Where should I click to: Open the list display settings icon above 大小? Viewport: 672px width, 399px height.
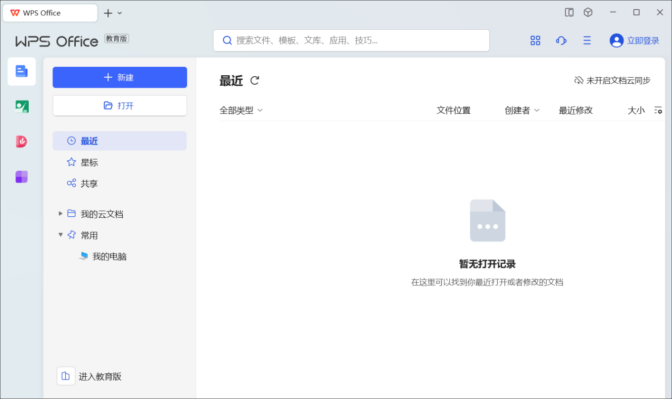658,110
